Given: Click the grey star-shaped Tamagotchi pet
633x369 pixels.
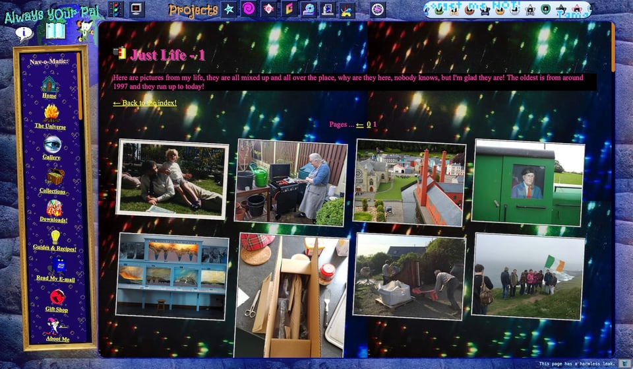Looking at the screenshot, I should pos(529,11).
